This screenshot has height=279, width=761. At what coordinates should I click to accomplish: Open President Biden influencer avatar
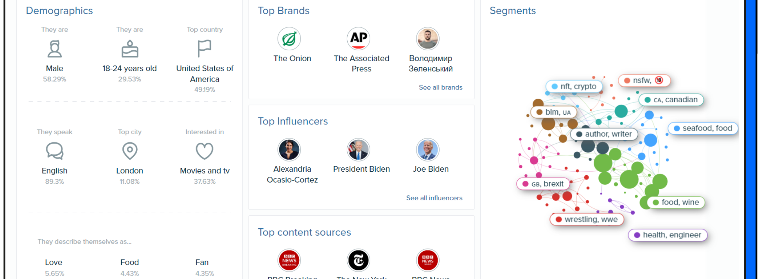pyautogui.click(x=358, y=149)
